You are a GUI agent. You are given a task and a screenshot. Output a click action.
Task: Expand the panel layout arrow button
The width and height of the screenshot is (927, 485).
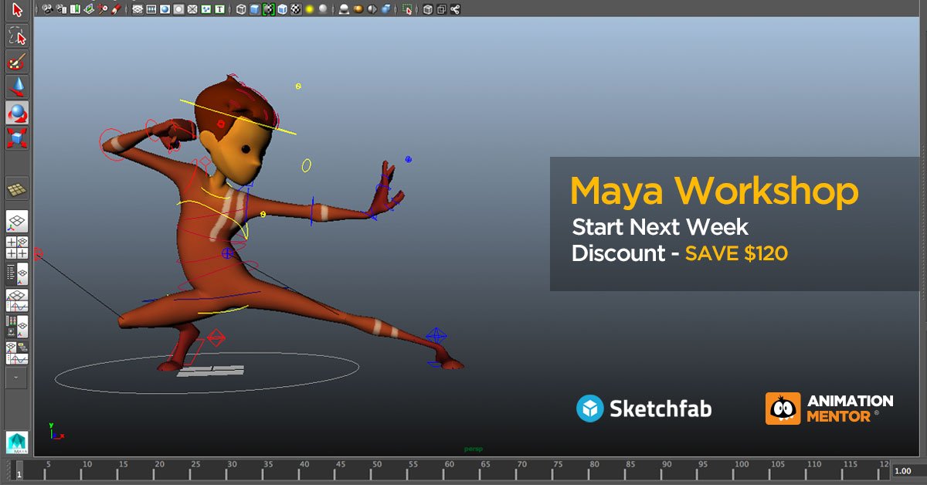[17, 378]
